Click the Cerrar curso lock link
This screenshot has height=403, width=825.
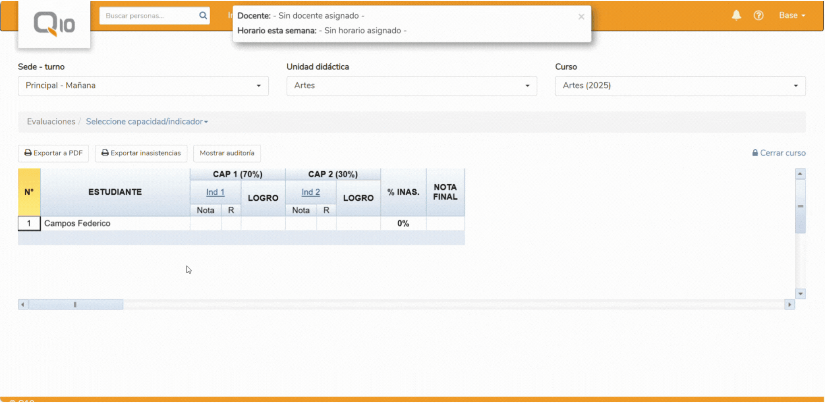click(779, 153)
